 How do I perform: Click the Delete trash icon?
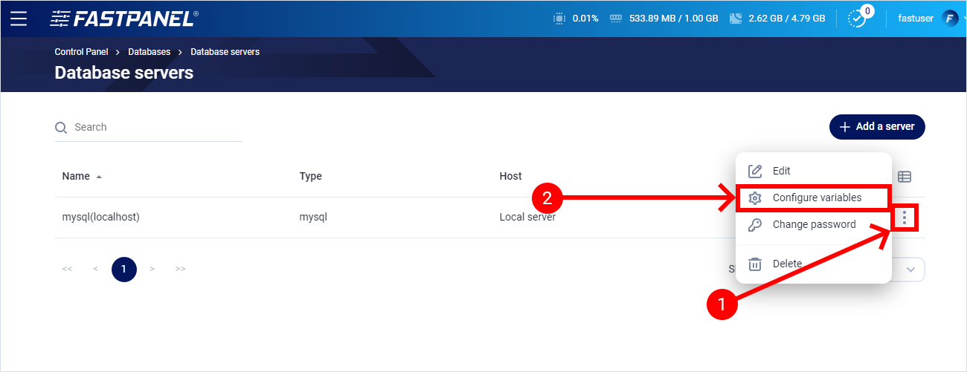[x=755, y=264]
